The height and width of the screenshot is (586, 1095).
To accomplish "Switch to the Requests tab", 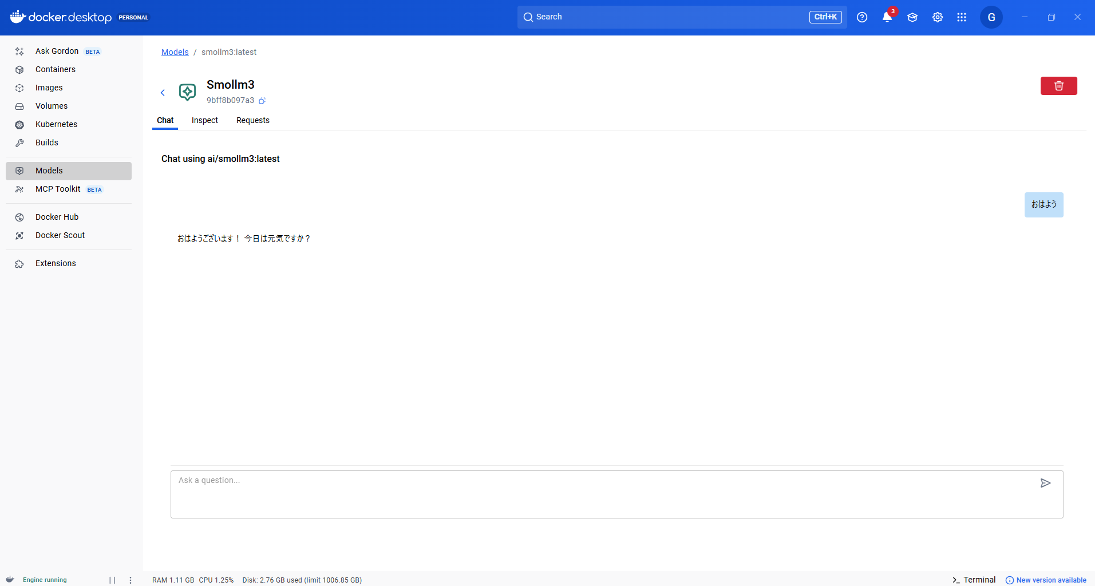I will click(253, 120).
